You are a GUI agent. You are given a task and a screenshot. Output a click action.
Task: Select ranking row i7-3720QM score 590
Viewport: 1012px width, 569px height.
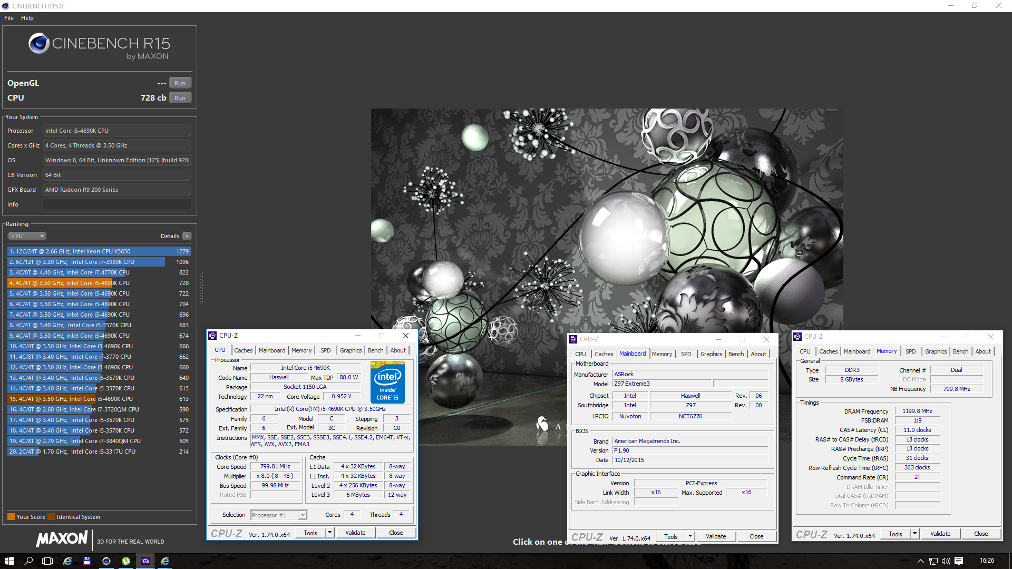pyautogui.click(x=99, y=409)
